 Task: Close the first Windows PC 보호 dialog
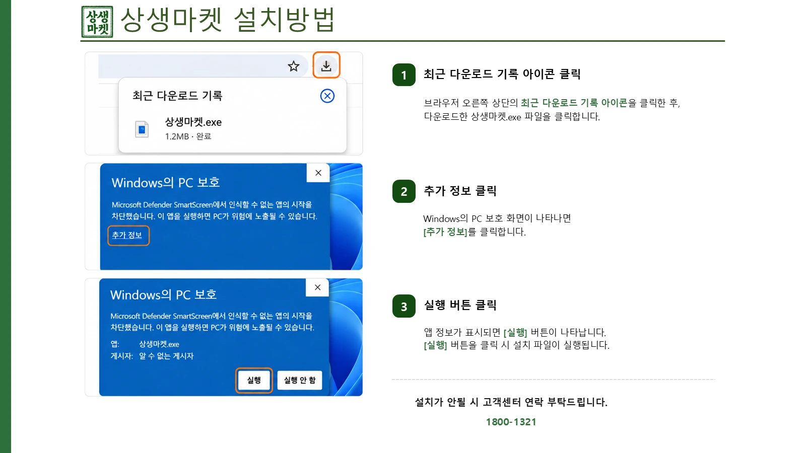tap(318, 173)
